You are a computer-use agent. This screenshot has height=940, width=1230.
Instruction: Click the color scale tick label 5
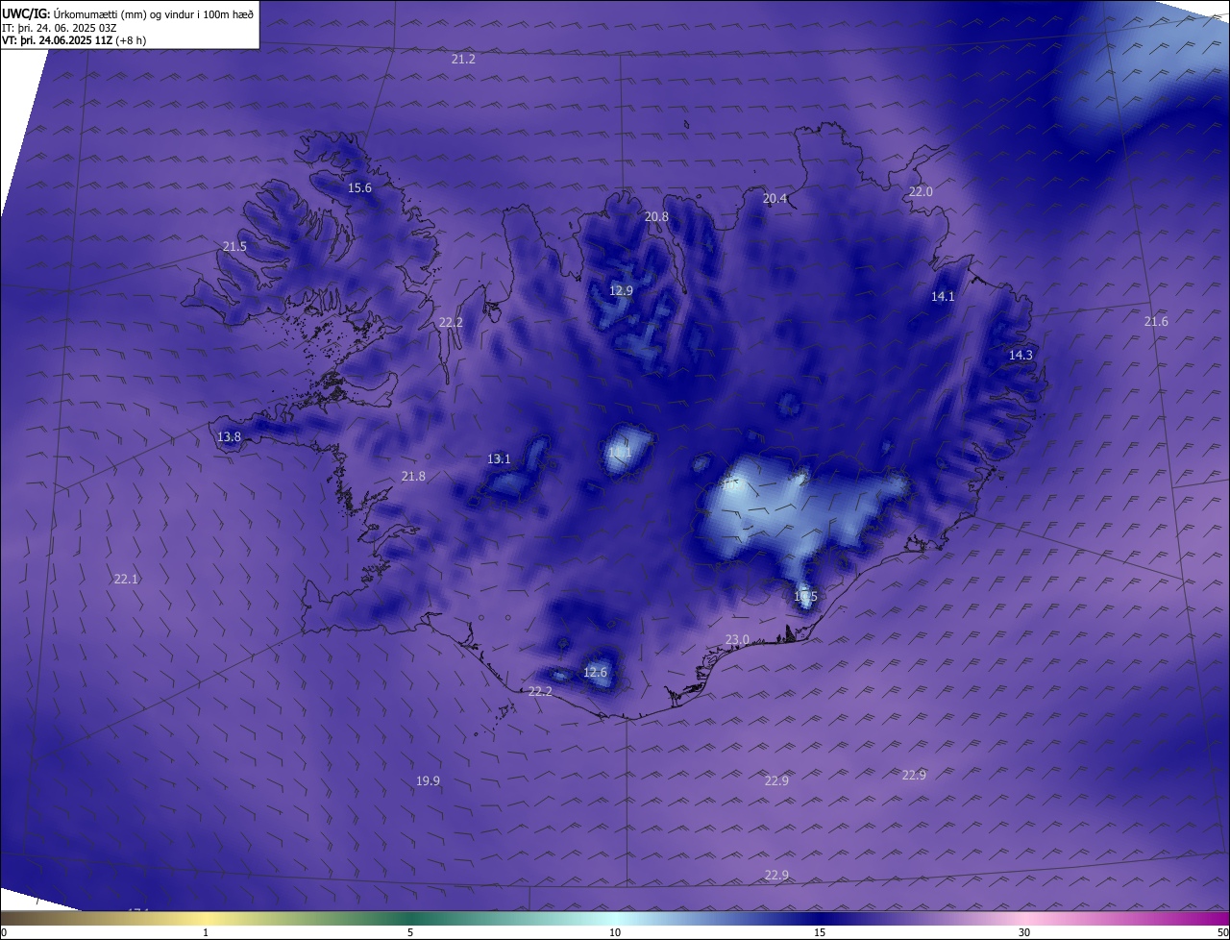(x=410, y=932)
